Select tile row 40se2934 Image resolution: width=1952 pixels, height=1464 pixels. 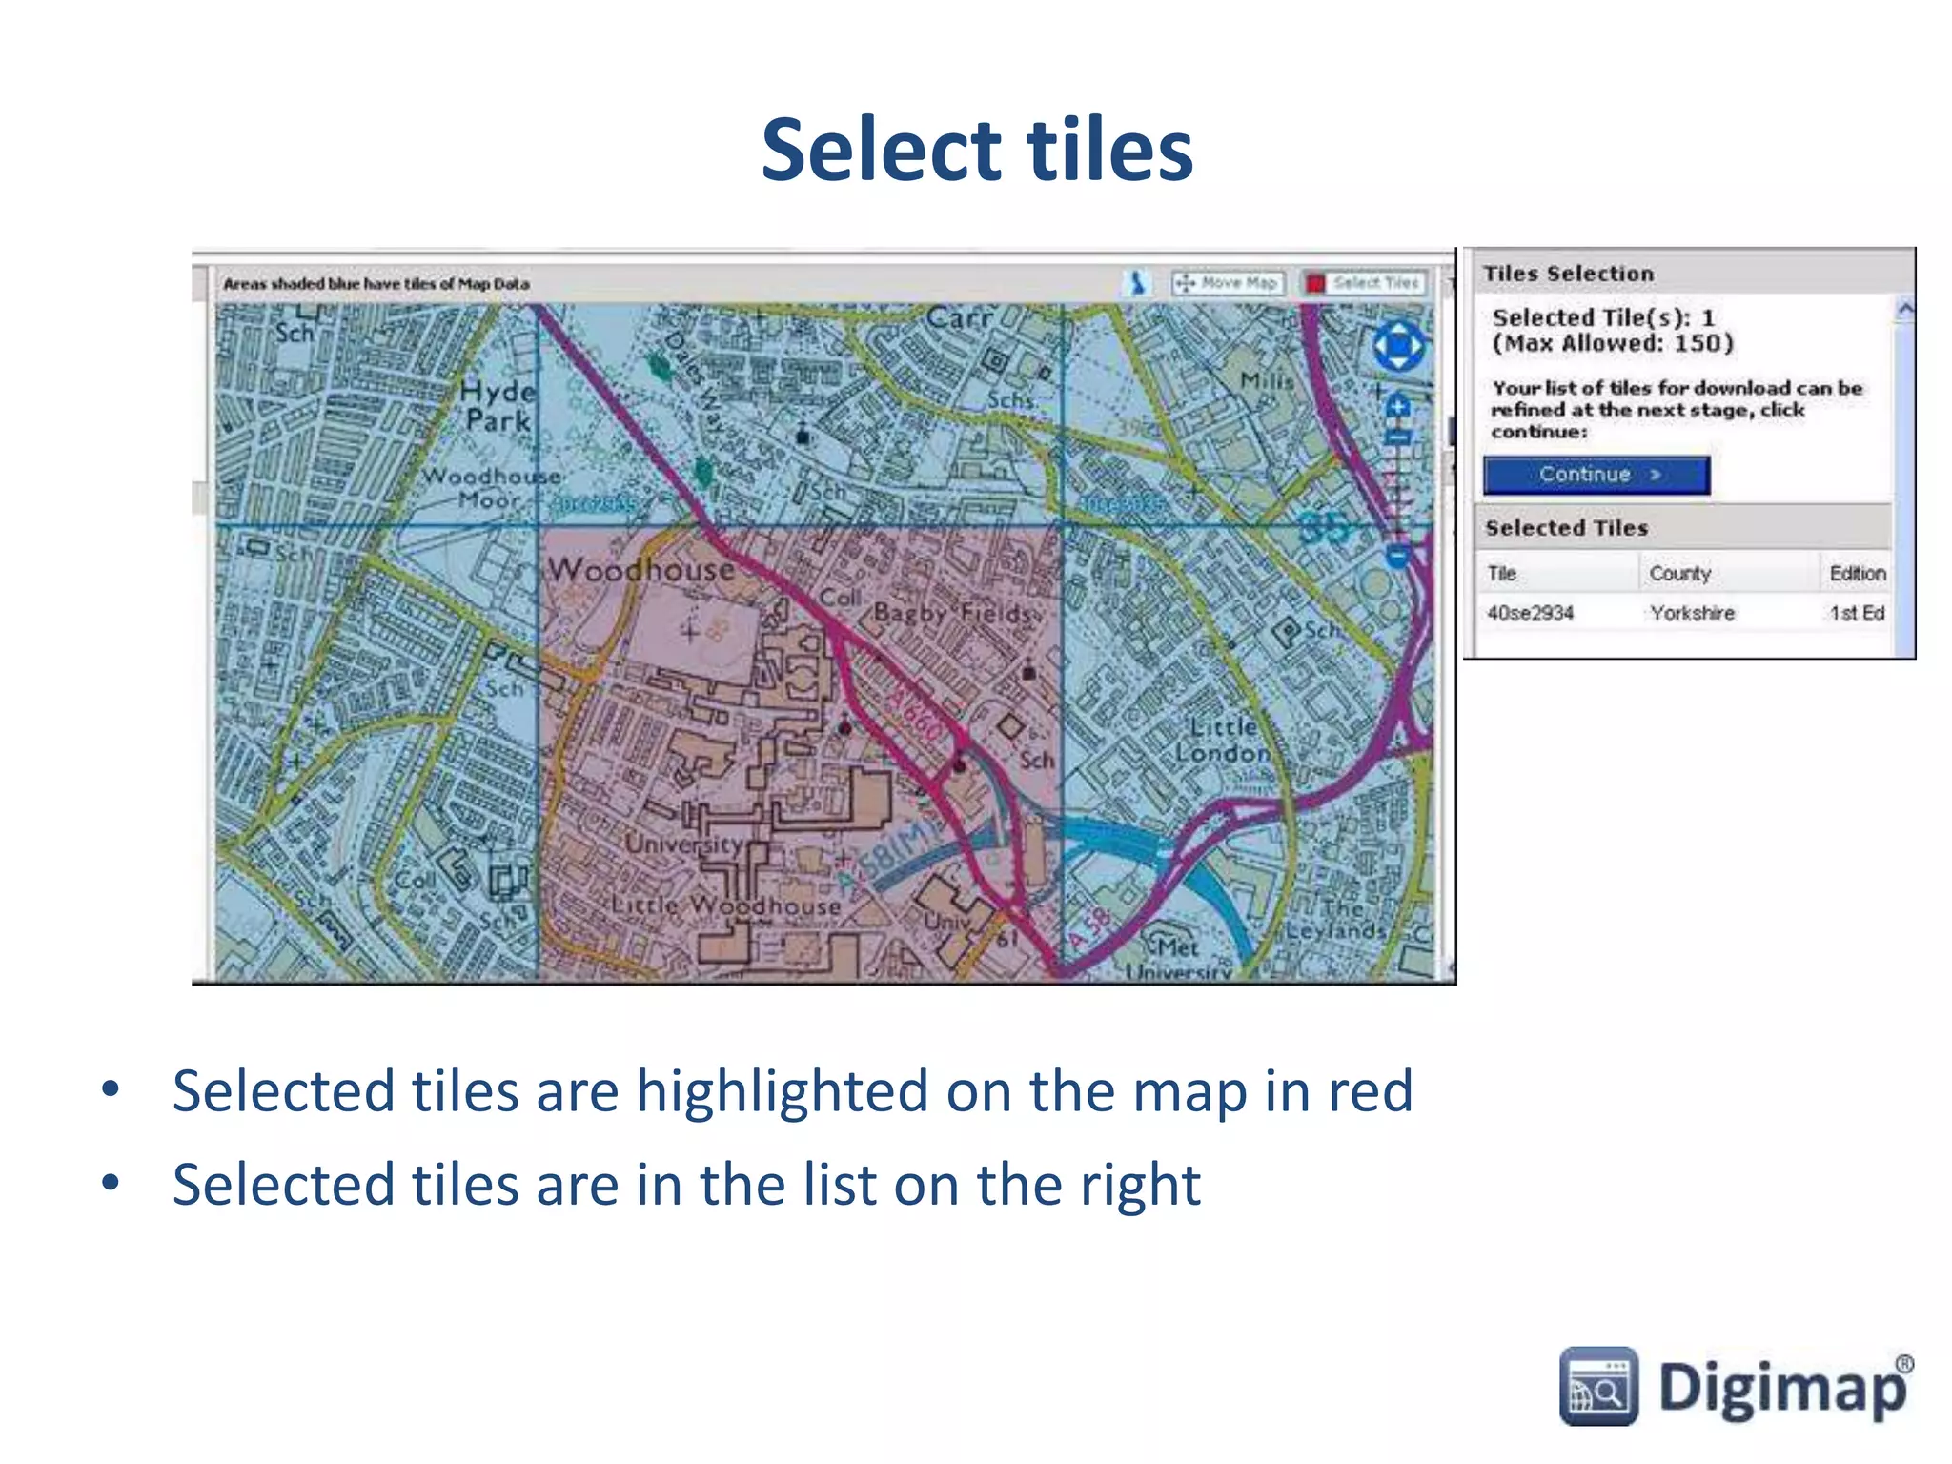coord(1531,613)
